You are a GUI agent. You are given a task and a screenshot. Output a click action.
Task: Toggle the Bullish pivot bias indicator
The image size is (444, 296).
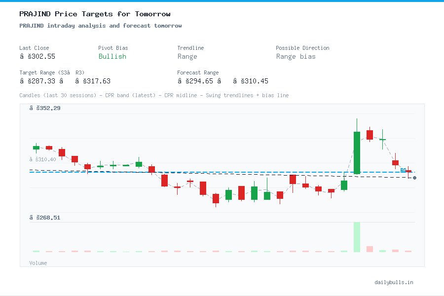[x=112, y=57]
